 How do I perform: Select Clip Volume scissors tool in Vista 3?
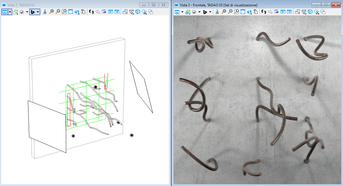click(317, 12)
